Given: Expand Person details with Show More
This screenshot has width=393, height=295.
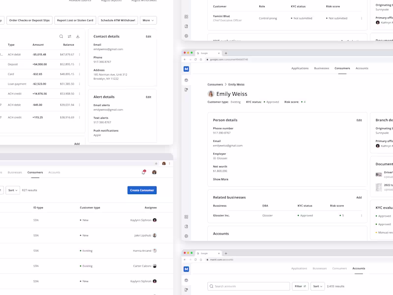Looking at the screenshot, I should tap(221, 179).
